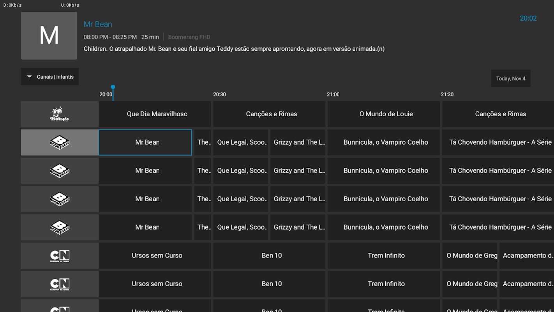Click the 20:02 clock display
The image size is (554, 312).
(528, 18)
